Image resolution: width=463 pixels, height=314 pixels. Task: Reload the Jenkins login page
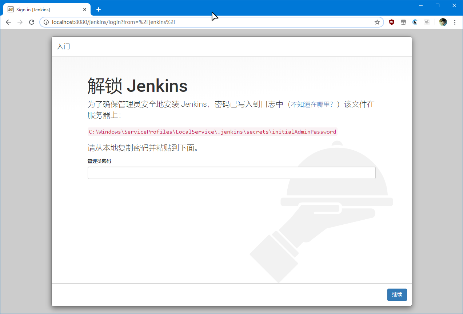click(32, 22)
